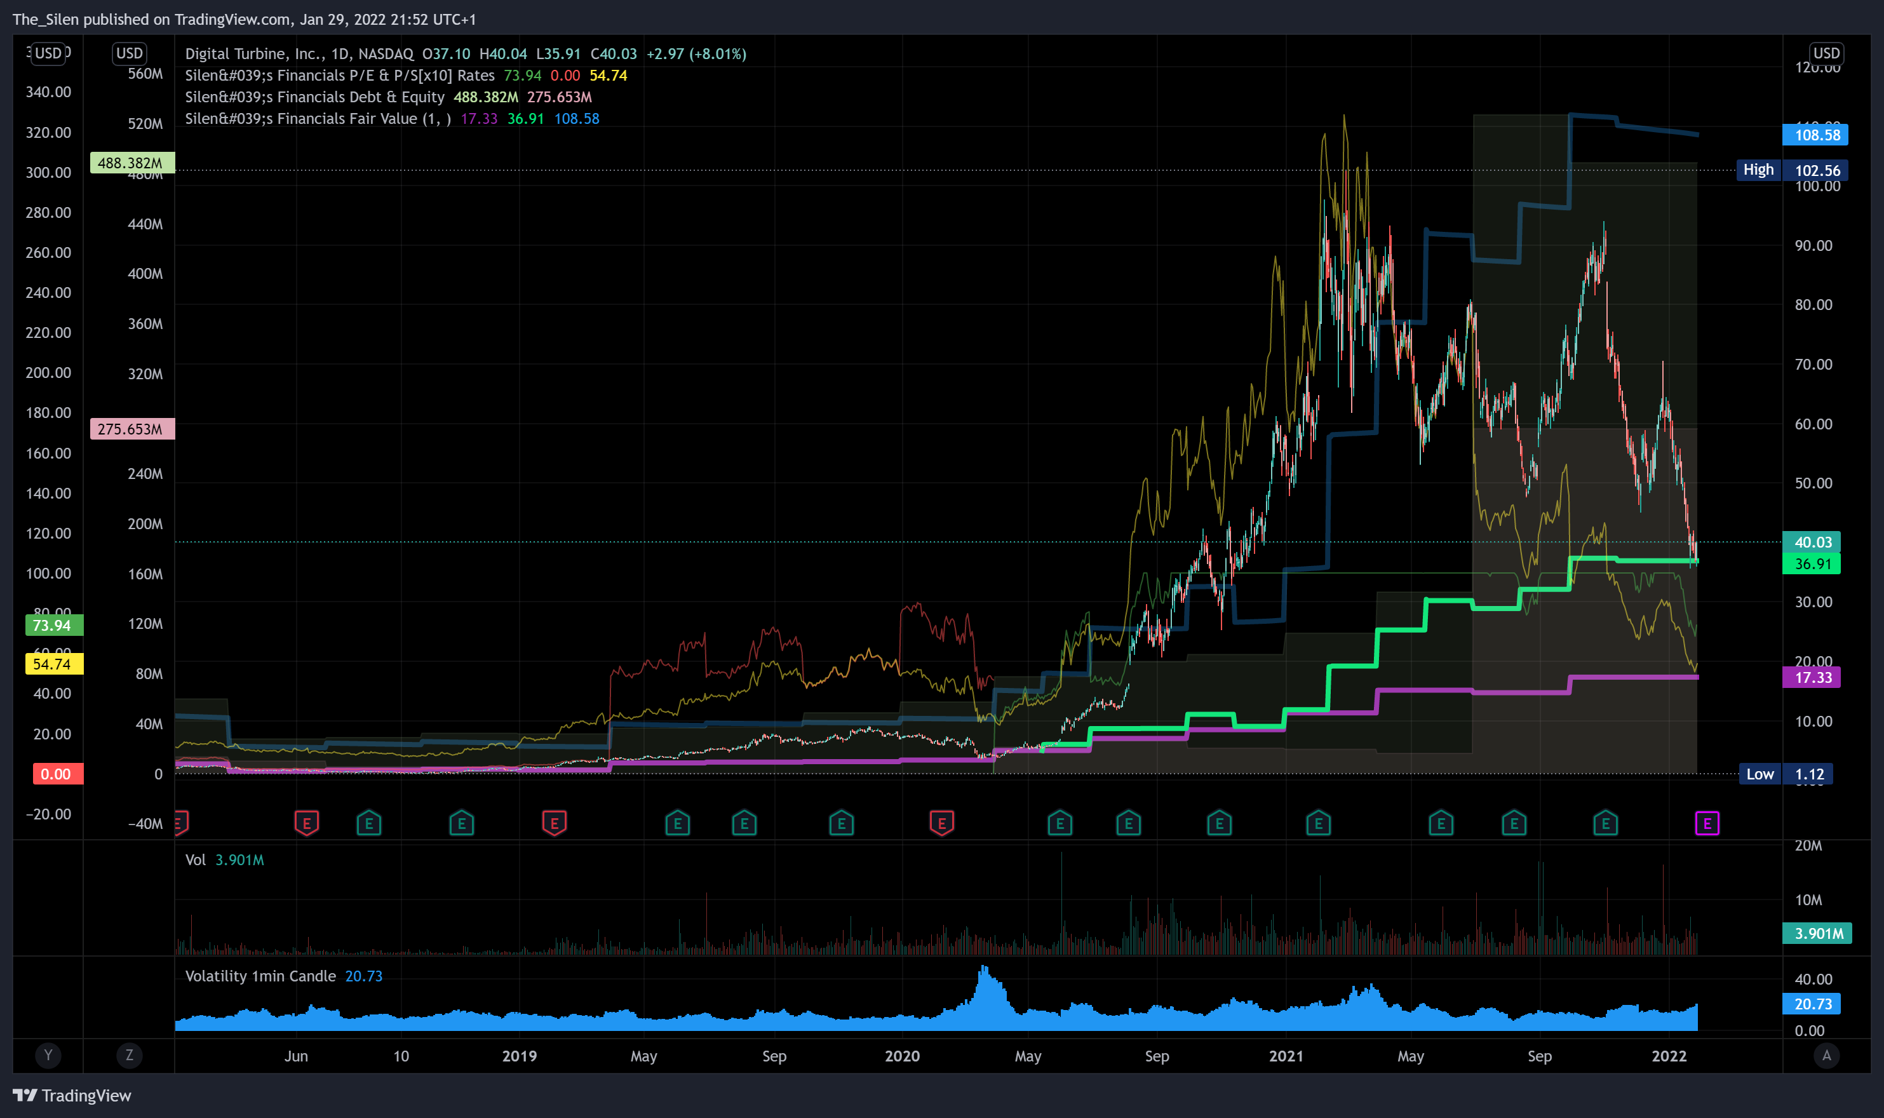Click the Low 1.12 price label

click(x=1786, y=774)
